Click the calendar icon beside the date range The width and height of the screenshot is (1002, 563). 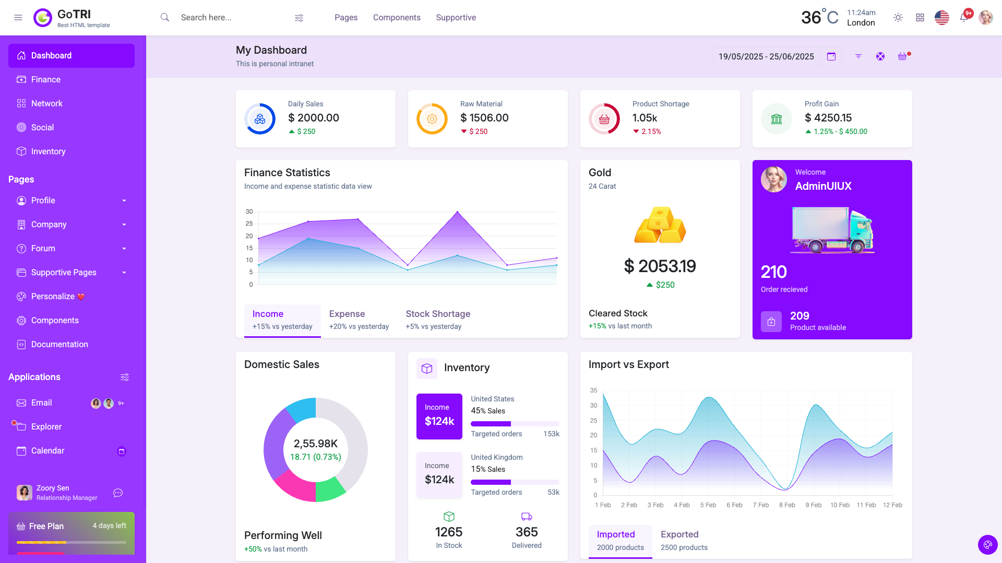(831, 56)
